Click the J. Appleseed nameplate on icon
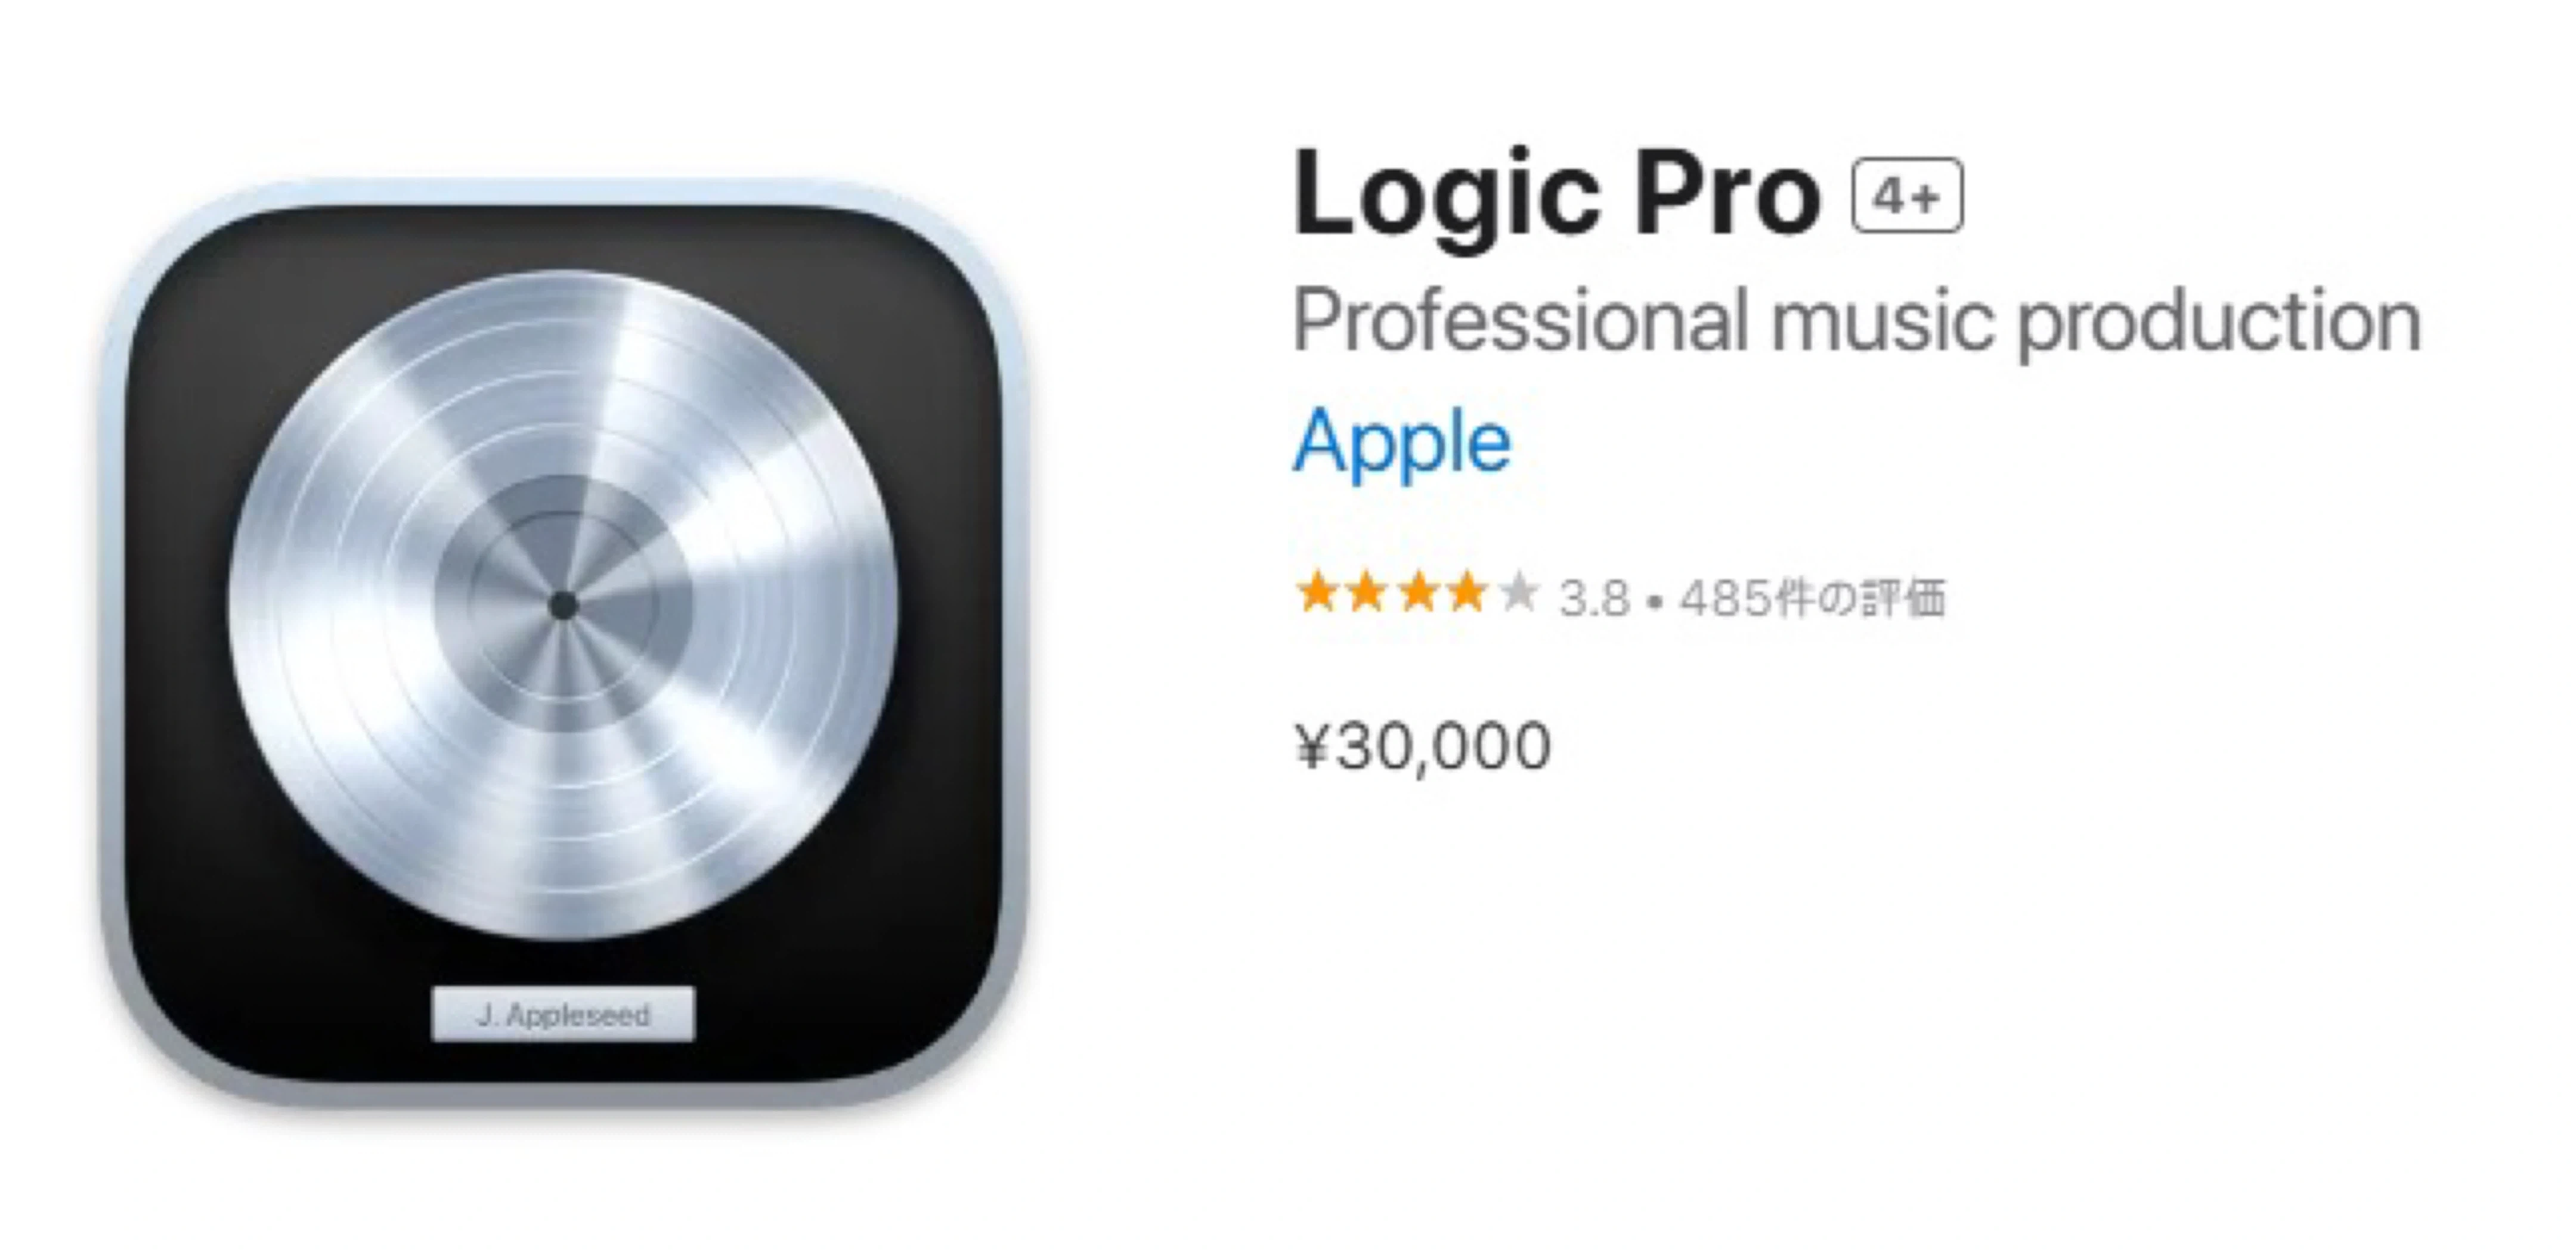The image size is (2576, 1252). tap(563, 1014)
